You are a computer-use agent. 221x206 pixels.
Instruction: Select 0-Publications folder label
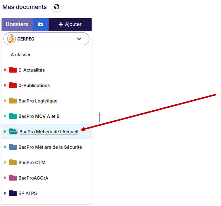point(34,86)
